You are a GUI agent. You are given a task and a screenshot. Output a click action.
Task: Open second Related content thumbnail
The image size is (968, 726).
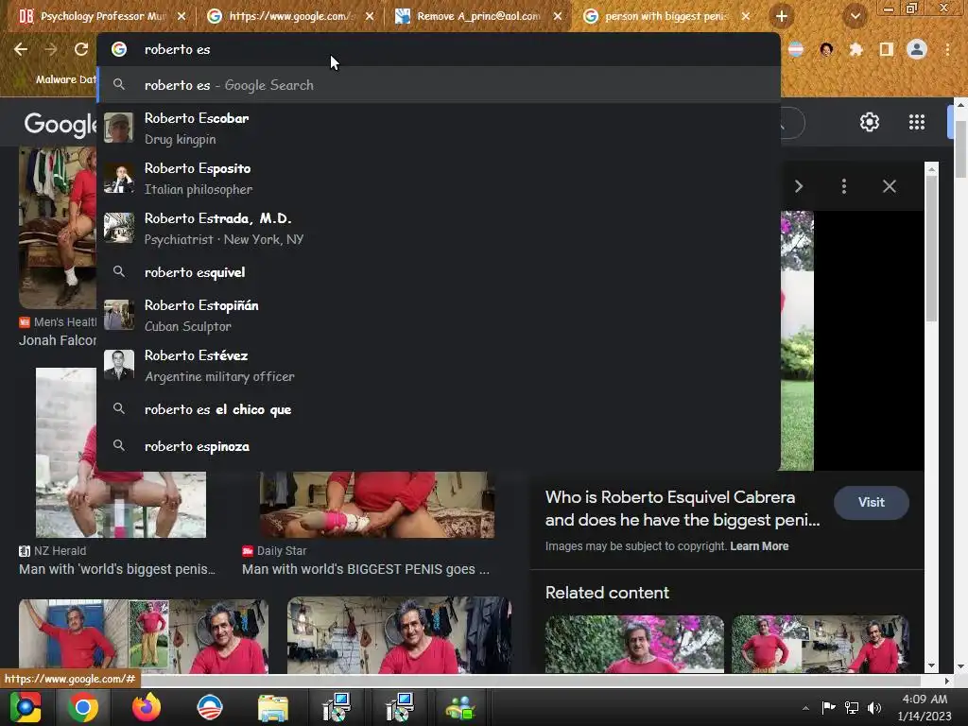coord(820,644)
